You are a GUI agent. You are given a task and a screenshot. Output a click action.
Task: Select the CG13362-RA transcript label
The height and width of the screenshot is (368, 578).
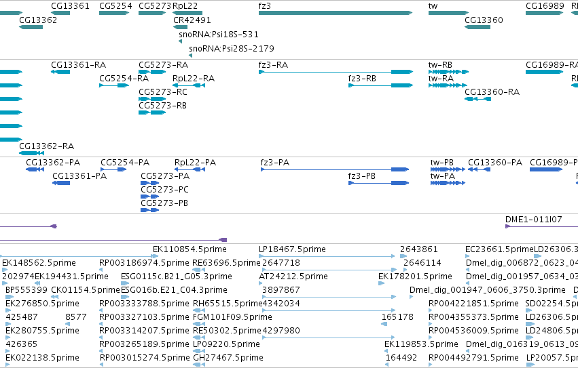tap(46, 146)
